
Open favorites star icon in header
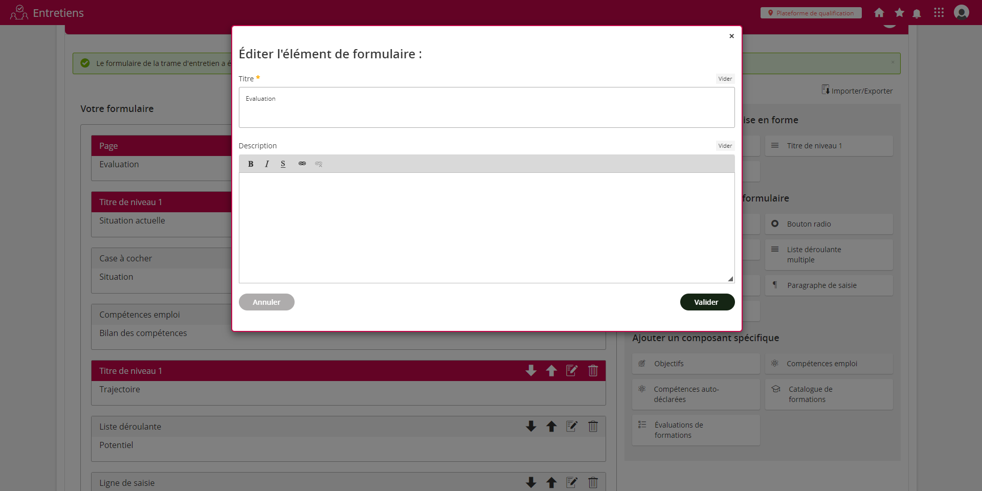point(899,13)
